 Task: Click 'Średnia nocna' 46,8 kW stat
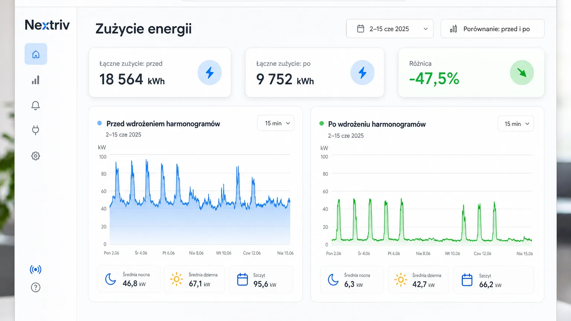[x=129, y=279]
